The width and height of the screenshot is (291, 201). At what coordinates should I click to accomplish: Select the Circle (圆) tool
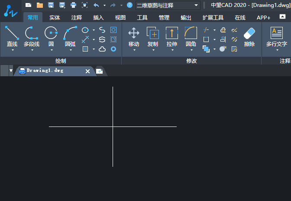(x=51, y=36)
